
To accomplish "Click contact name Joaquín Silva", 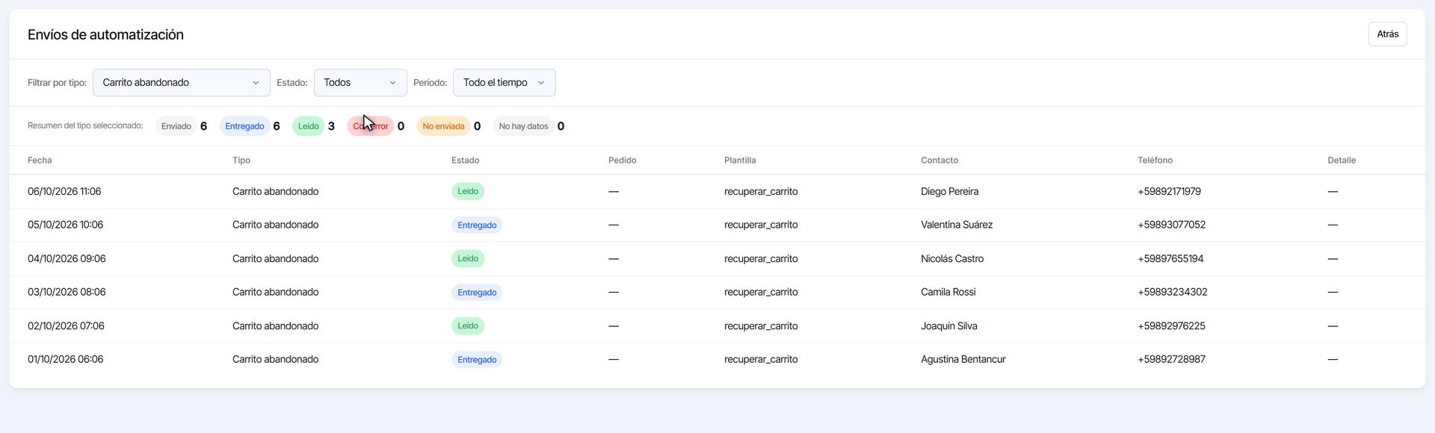I will point(949,326).
